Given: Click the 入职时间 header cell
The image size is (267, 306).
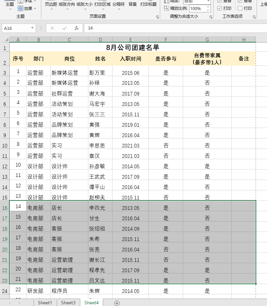Looking at the screenshot, I should point(130,59).
